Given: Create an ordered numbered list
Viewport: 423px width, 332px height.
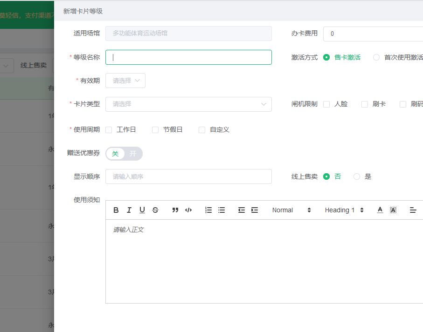Looking at the screenshot, I should tap(208, 210).
